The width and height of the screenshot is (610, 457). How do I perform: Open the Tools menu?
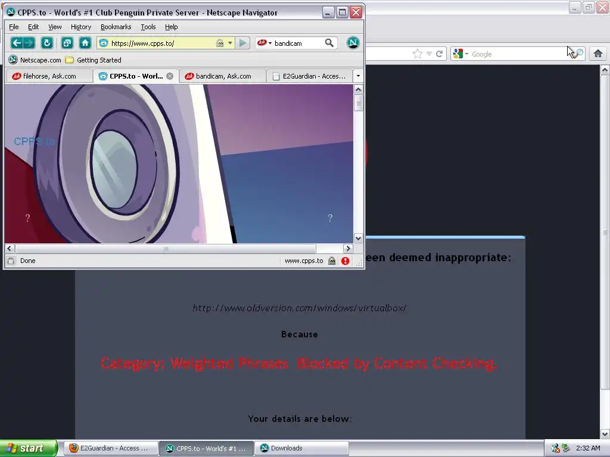(148, 27)
